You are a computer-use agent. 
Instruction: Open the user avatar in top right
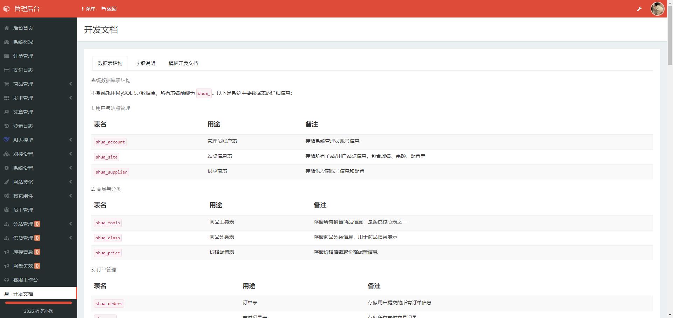[x=658, y=8]
